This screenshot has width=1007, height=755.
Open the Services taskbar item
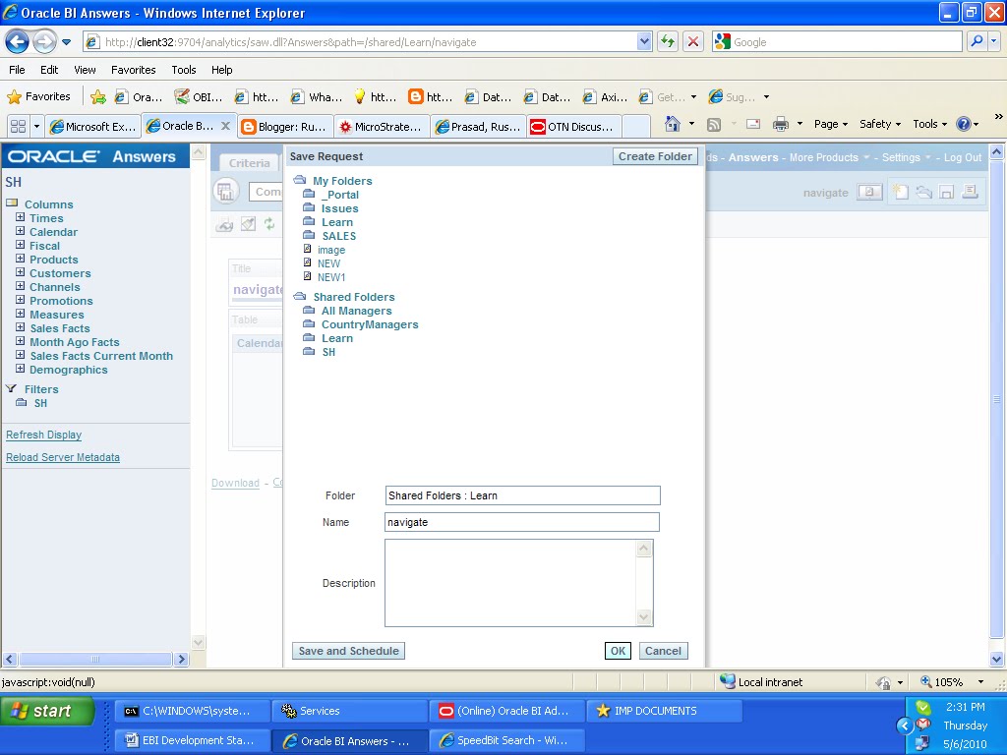349,711
